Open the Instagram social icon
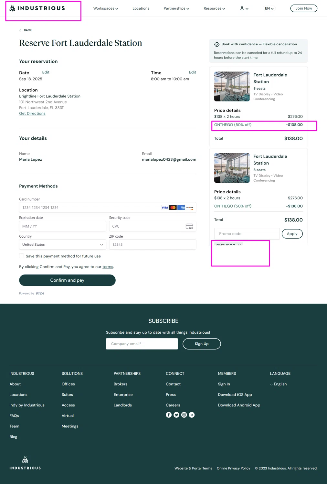Image resolution: width=327 pixels, height=485 pixels. [184, 415]
